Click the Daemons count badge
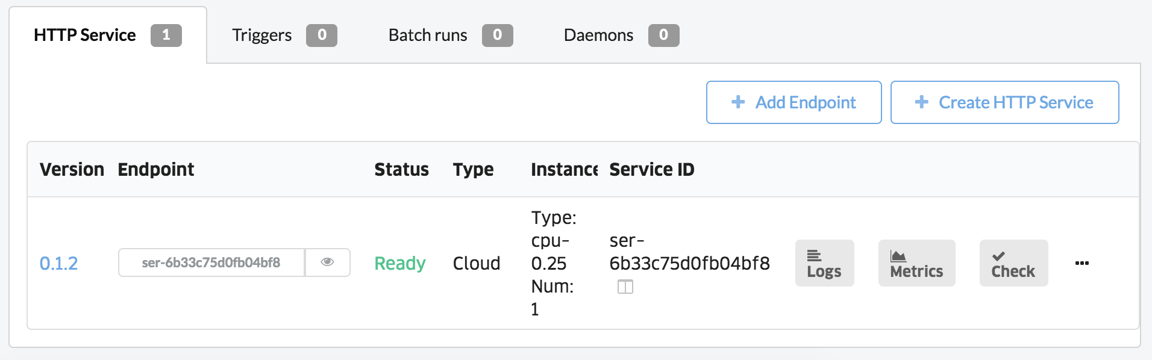This screenshot has height=360, width=1152. [x=663, y=35]
